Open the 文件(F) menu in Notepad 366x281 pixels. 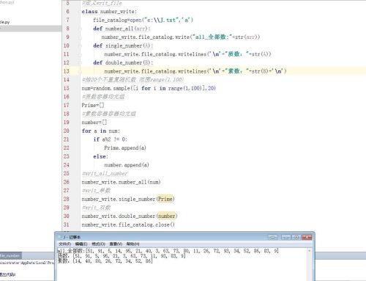tap(64, 244)
